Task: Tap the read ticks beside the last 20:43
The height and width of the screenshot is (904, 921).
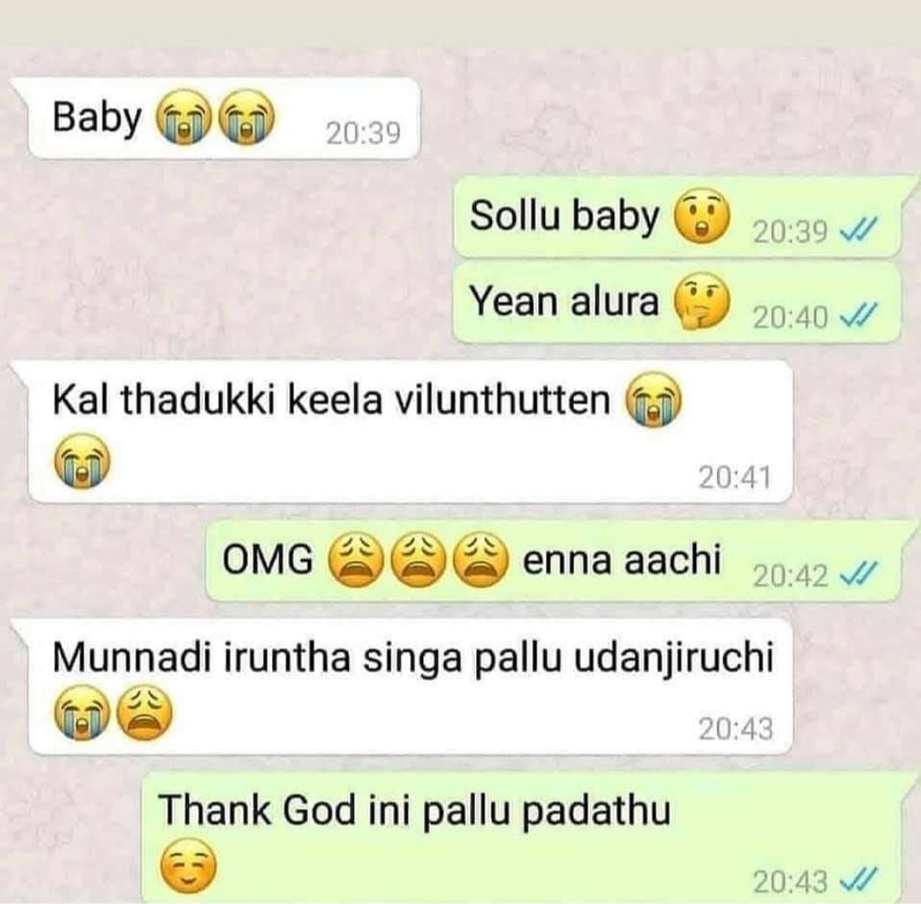Action: (x=859, y=879)
